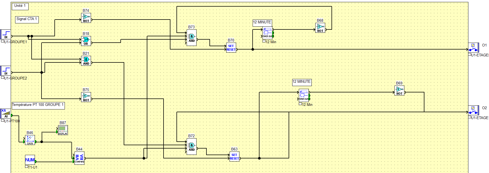Click the B63 SET RESET block
This screenshot has width=489, height=173.
click(234, 156)
